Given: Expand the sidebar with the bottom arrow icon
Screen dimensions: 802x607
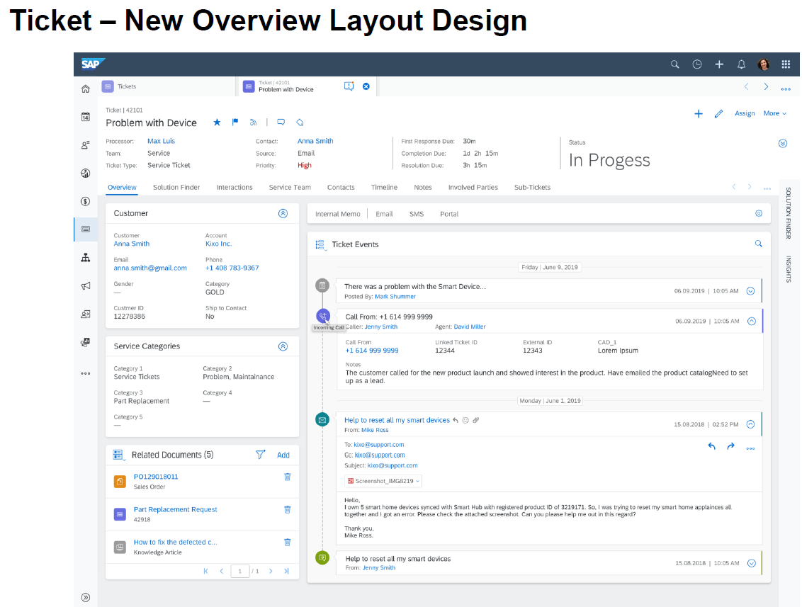Looking at the screenshot, I should pos(86,597).
